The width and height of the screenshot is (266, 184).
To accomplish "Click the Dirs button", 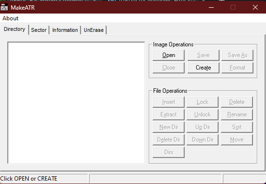I will pyautogui.click(x=169, y=152).
